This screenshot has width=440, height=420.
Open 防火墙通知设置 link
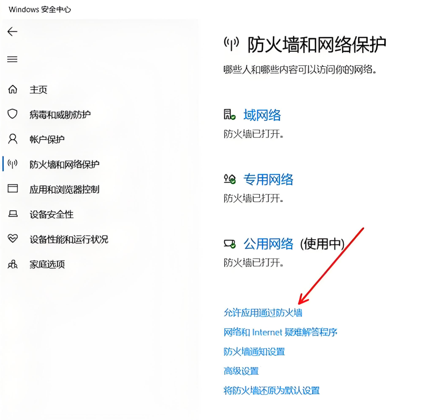pyautogui.click(x=254, y=351)
